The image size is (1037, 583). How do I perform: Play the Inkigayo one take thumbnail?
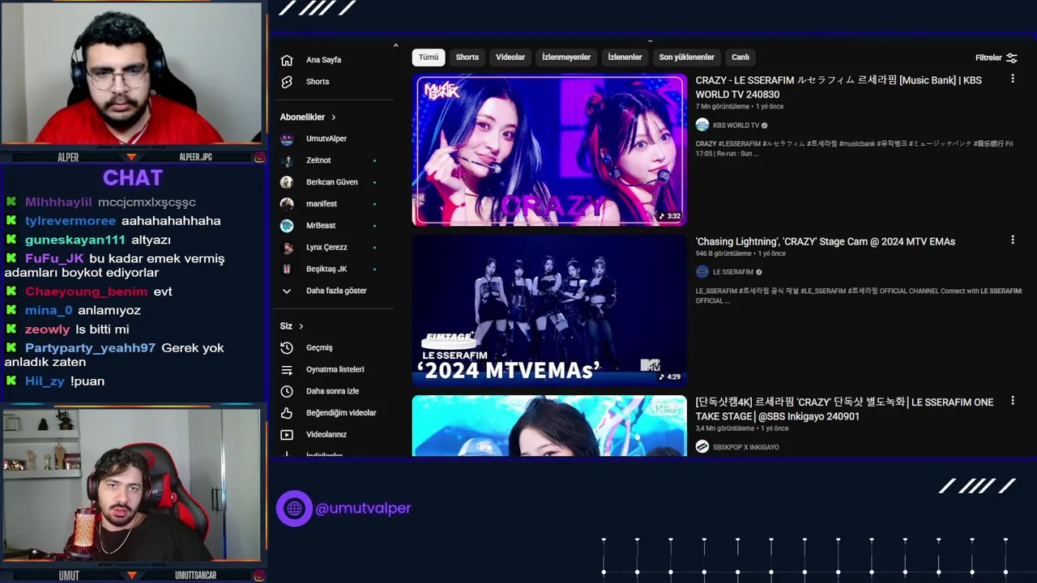(549, 426)
